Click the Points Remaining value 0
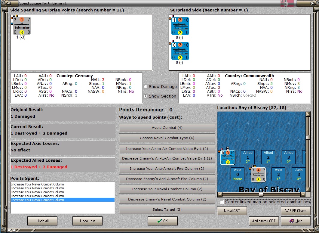The image size is (319, 233). click(171, 110)
